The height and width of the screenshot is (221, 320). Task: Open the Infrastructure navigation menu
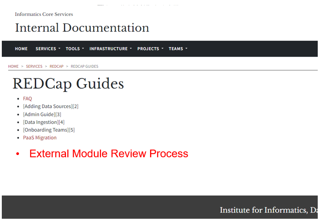point(108,49)
